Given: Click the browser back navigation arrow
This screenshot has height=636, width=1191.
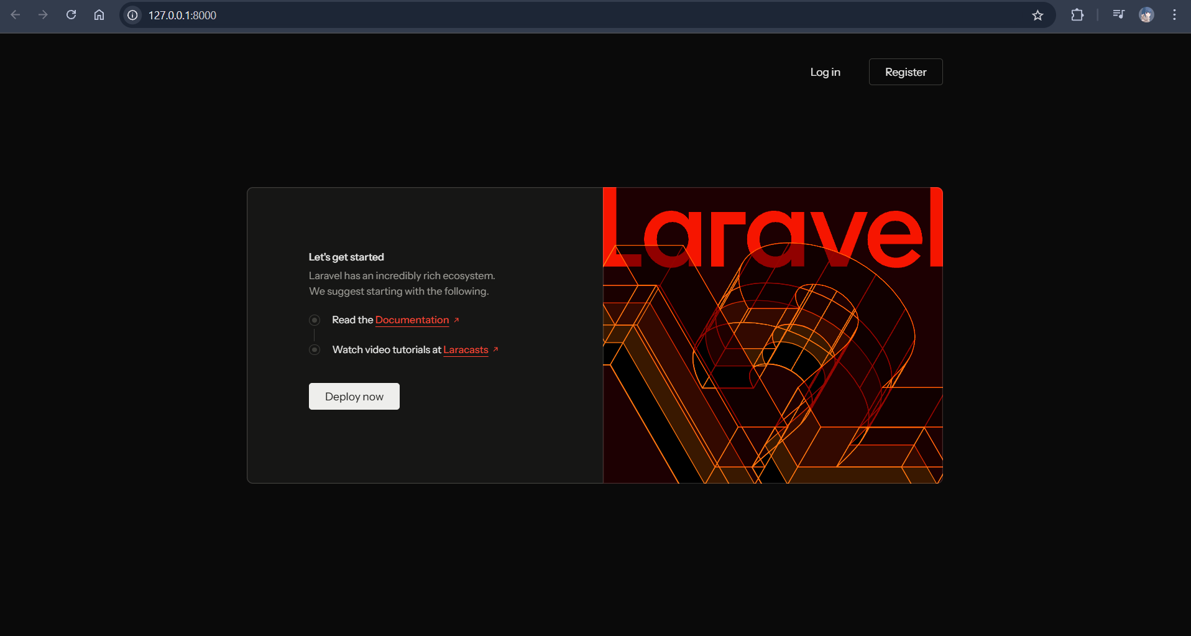Looking at the screenshot, I should click(16, 15).
